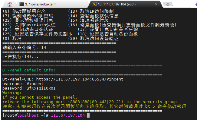Open a new tab with plus button
Screen dimensions: 197x120
(x=168, y=4)
